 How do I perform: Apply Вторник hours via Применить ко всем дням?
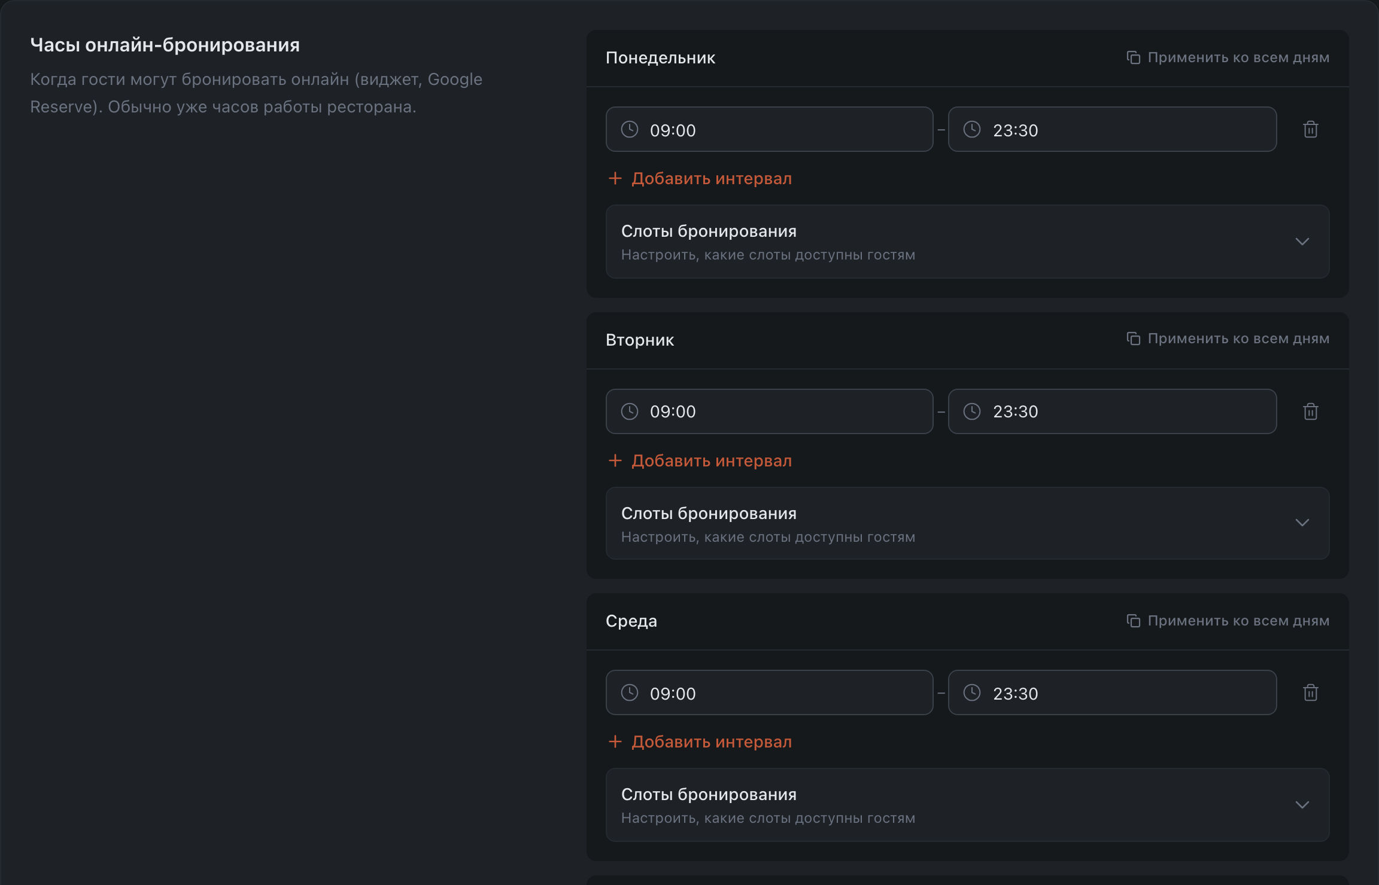pos(1228,338)
